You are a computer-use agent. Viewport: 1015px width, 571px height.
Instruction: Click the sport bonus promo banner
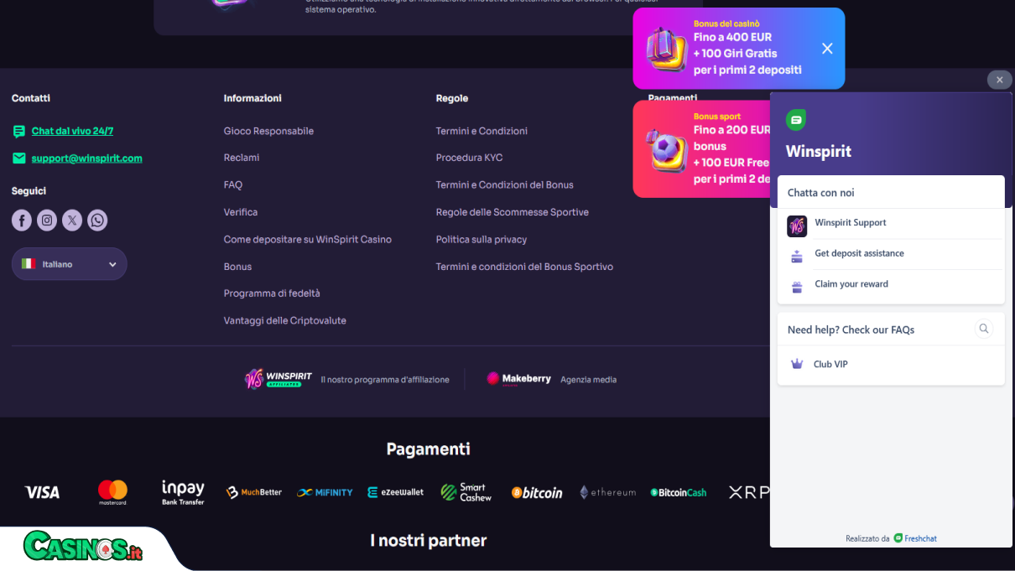tap(701, 149)
